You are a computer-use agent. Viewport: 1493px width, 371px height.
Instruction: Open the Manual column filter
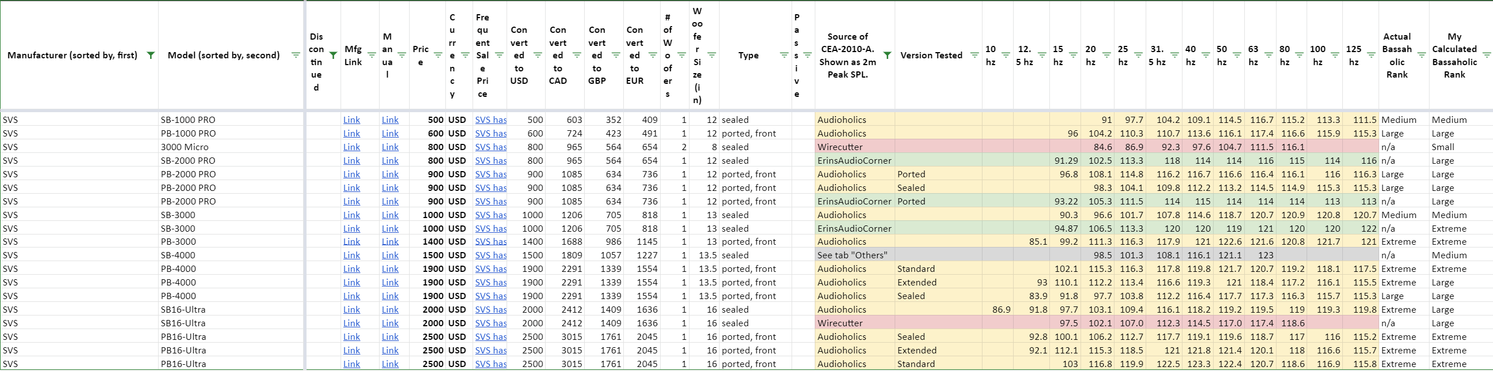[x=402, y=56]
